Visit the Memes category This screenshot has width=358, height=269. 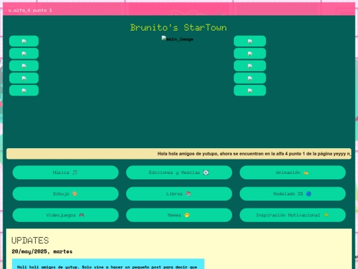click(x=179, y=215)
